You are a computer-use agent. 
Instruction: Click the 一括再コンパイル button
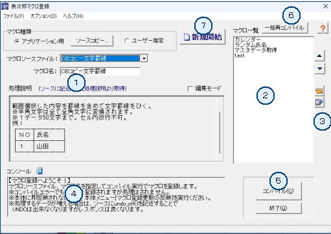[x=284, y=28]
